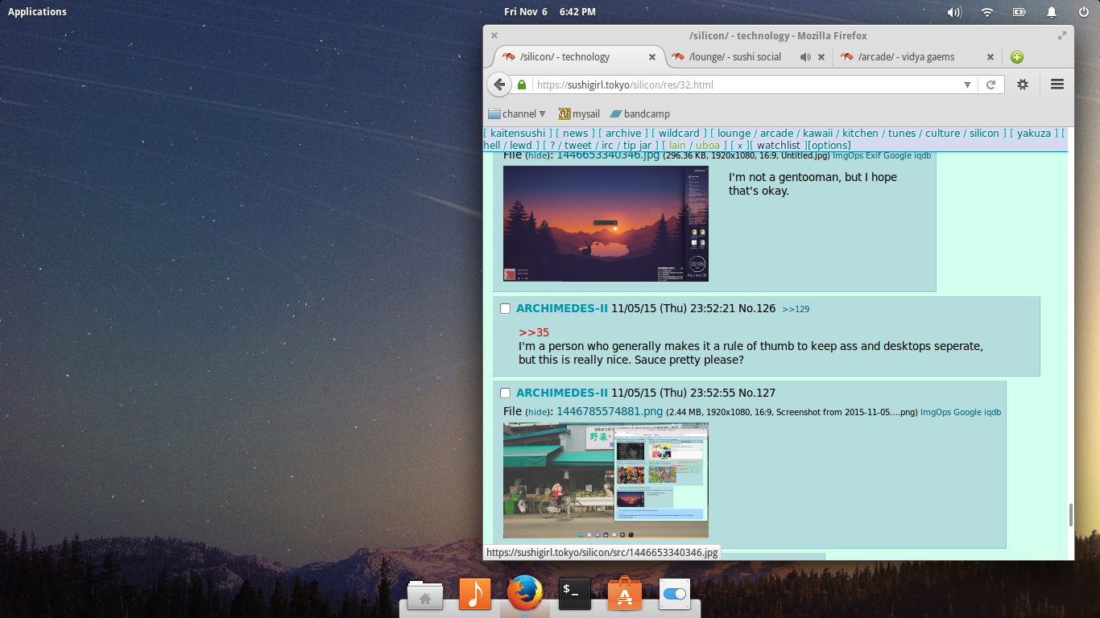Open the Applications menu
This screenshot has width=1100, height=618.
[37, 11]
